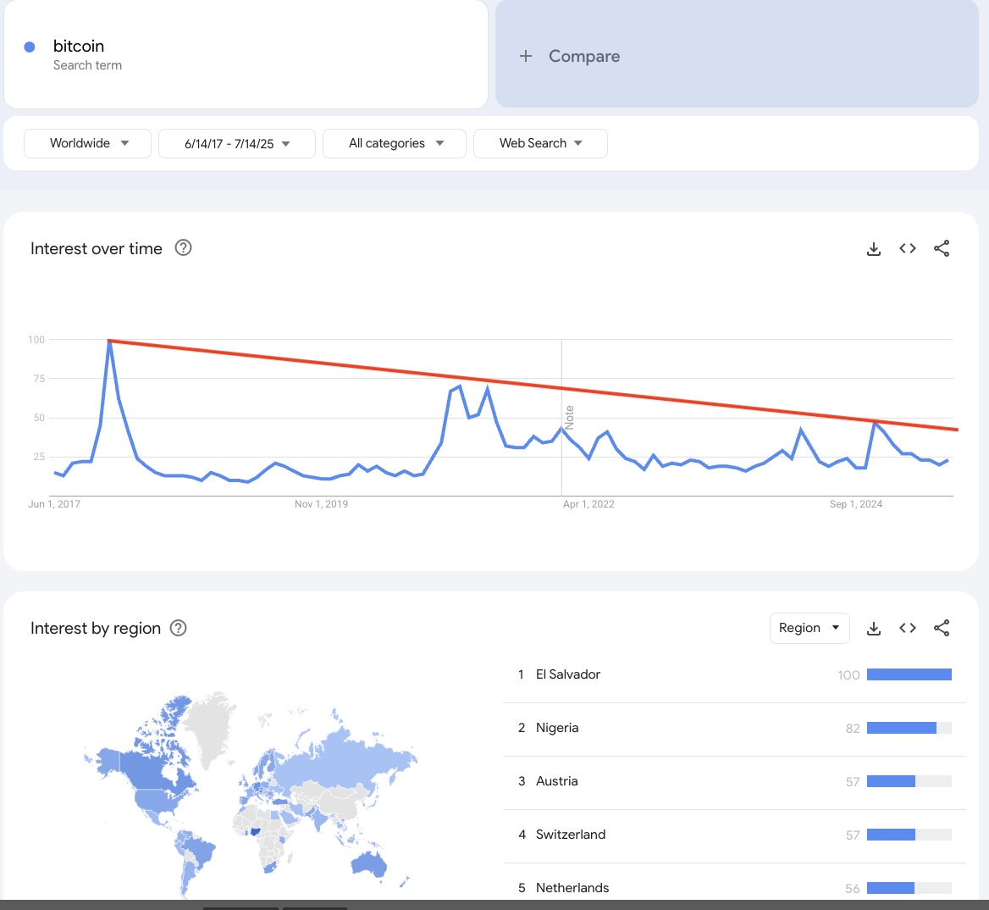This screenshot has height=910, width=989.
Task: Select Nigeria in the region list
Action: click(735, 728)
